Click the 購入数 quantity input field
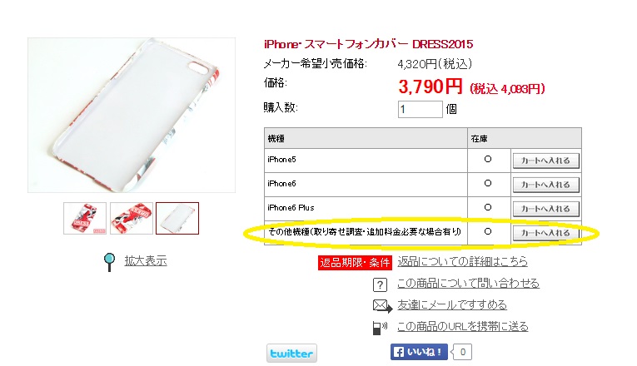 [x=420, y=109]
